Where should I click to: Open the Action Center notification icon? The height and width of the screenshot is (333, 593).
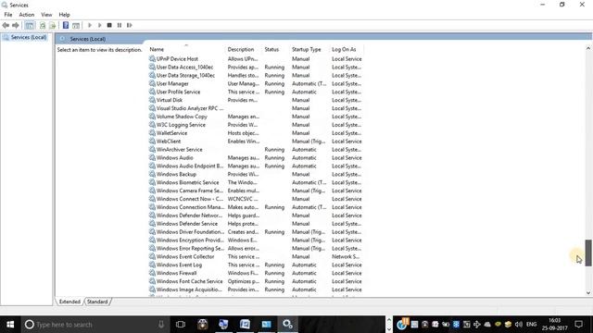[x=578, y=325]
